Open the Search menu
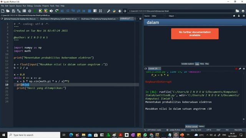246x138 pixels. (x=12, y=6)
